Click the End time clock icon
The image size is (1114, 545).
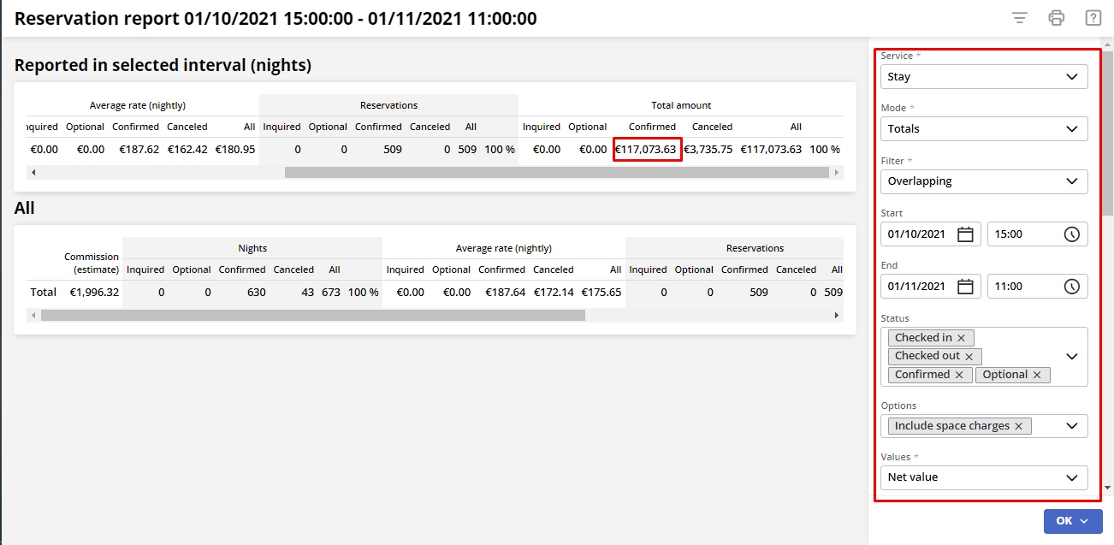(x=1072, y=287)
